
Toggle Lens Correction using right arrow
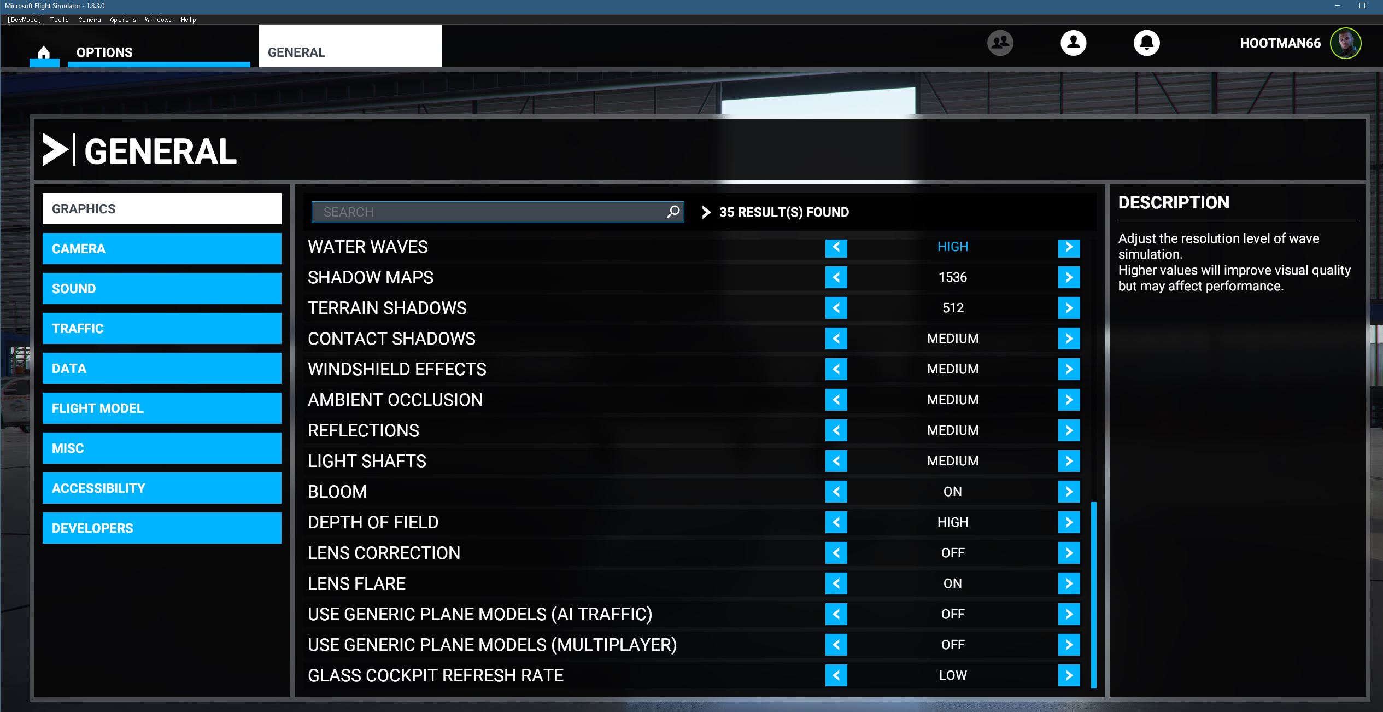tap(1069, 553)
